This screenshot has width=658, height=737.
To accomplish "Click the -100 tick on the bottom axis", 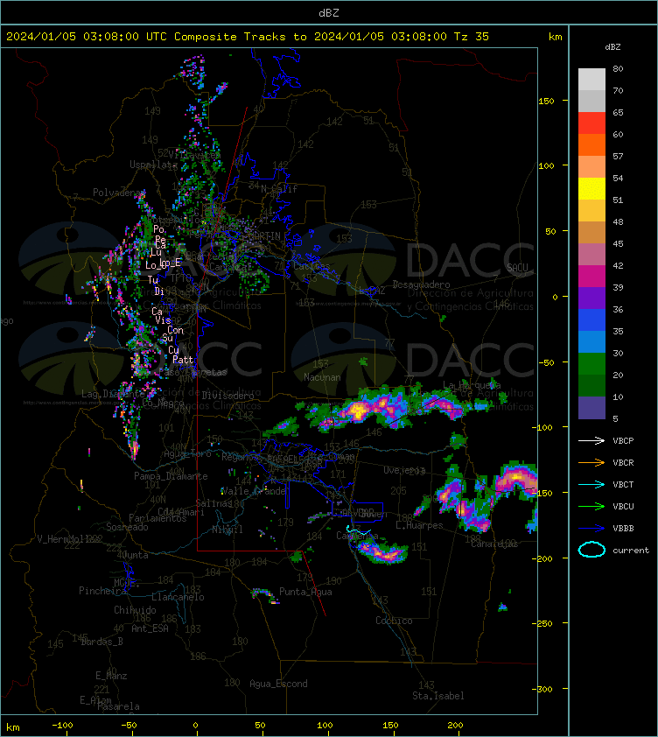I will (x=62, y=726).
